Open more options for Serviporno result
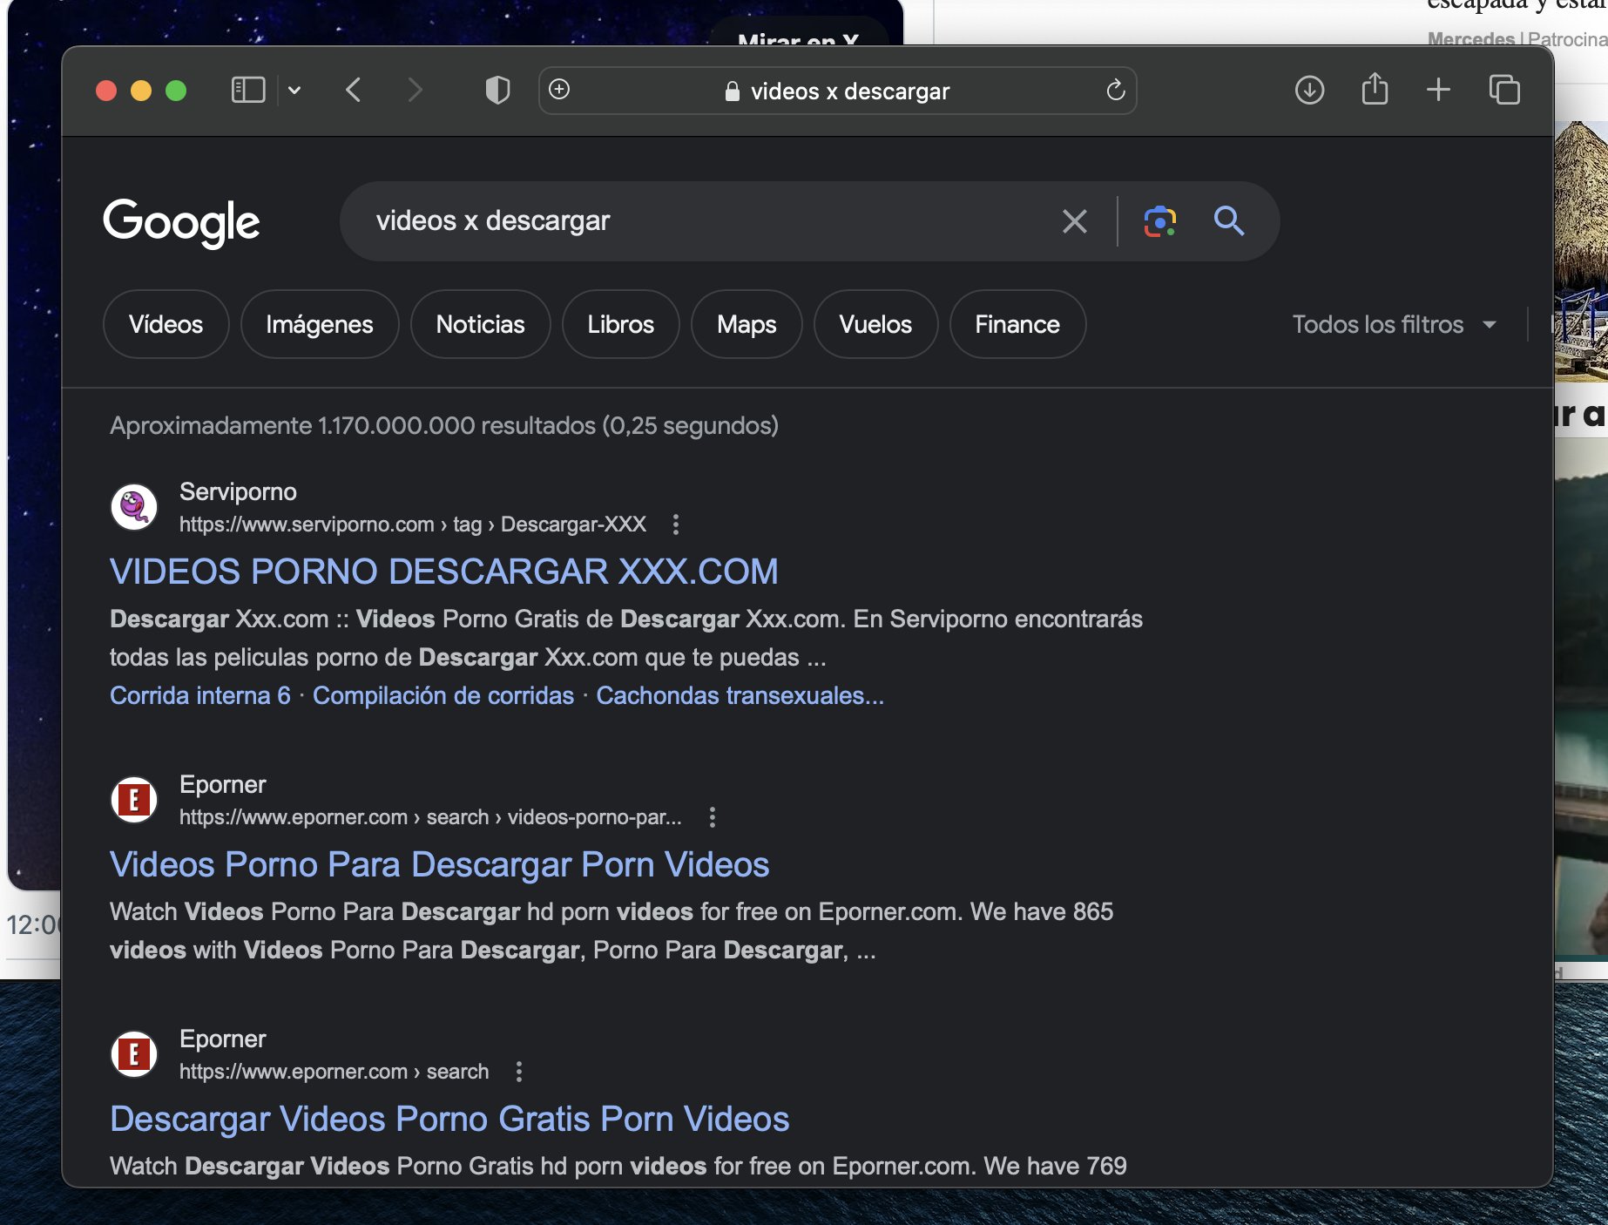This screenshot has width=1608, height=1225. 676,524
